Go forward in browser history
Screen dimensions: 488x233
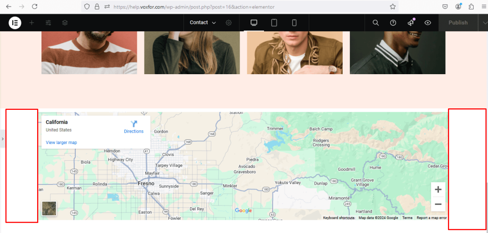[21, 7]
